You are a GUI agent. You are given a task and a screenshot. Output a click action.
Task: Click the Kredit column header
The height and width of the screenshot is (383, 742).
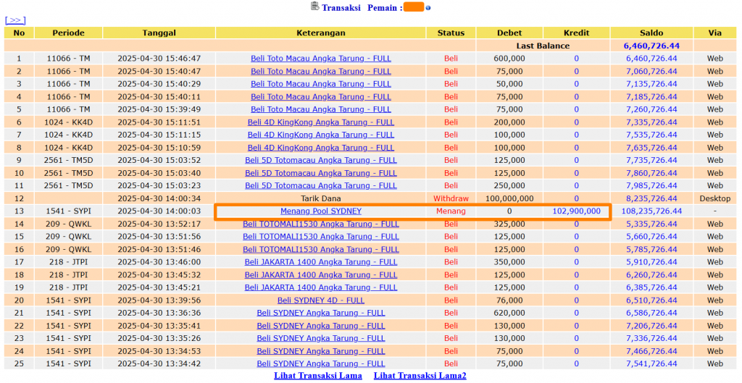point(576,33)
